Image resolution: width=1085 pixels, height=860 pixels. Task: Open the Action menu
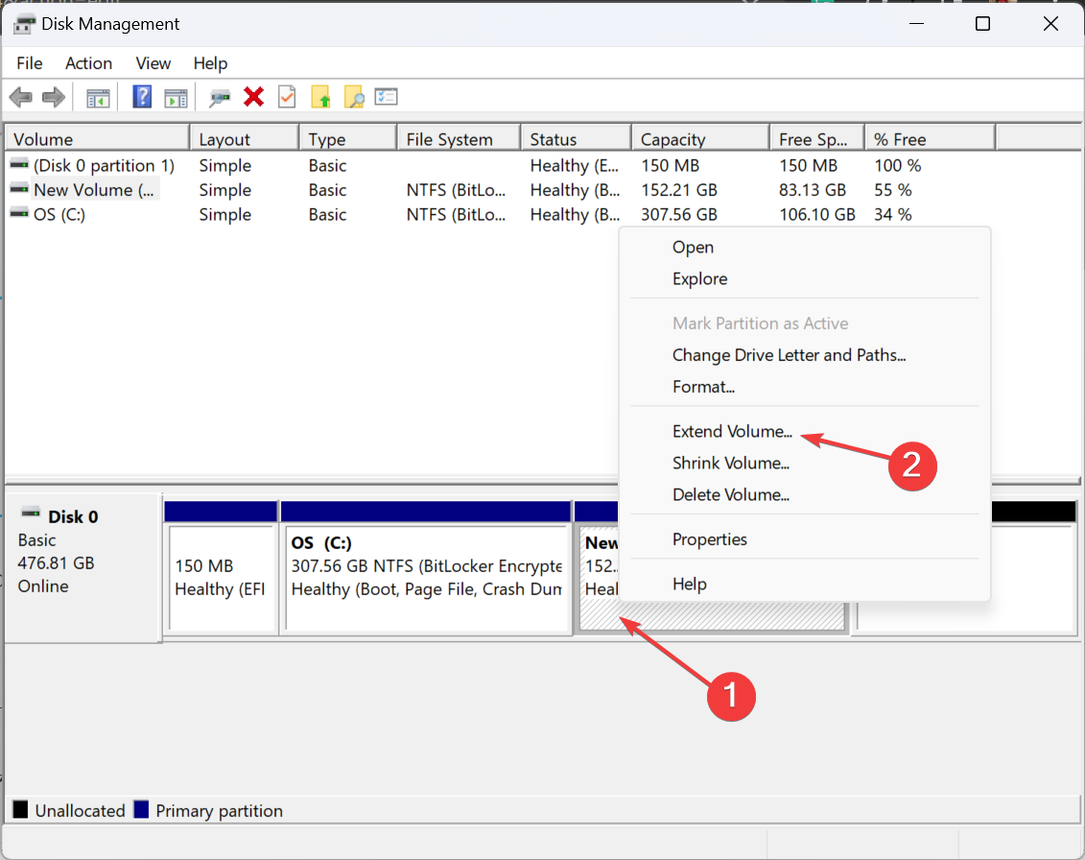click(88, 63)
